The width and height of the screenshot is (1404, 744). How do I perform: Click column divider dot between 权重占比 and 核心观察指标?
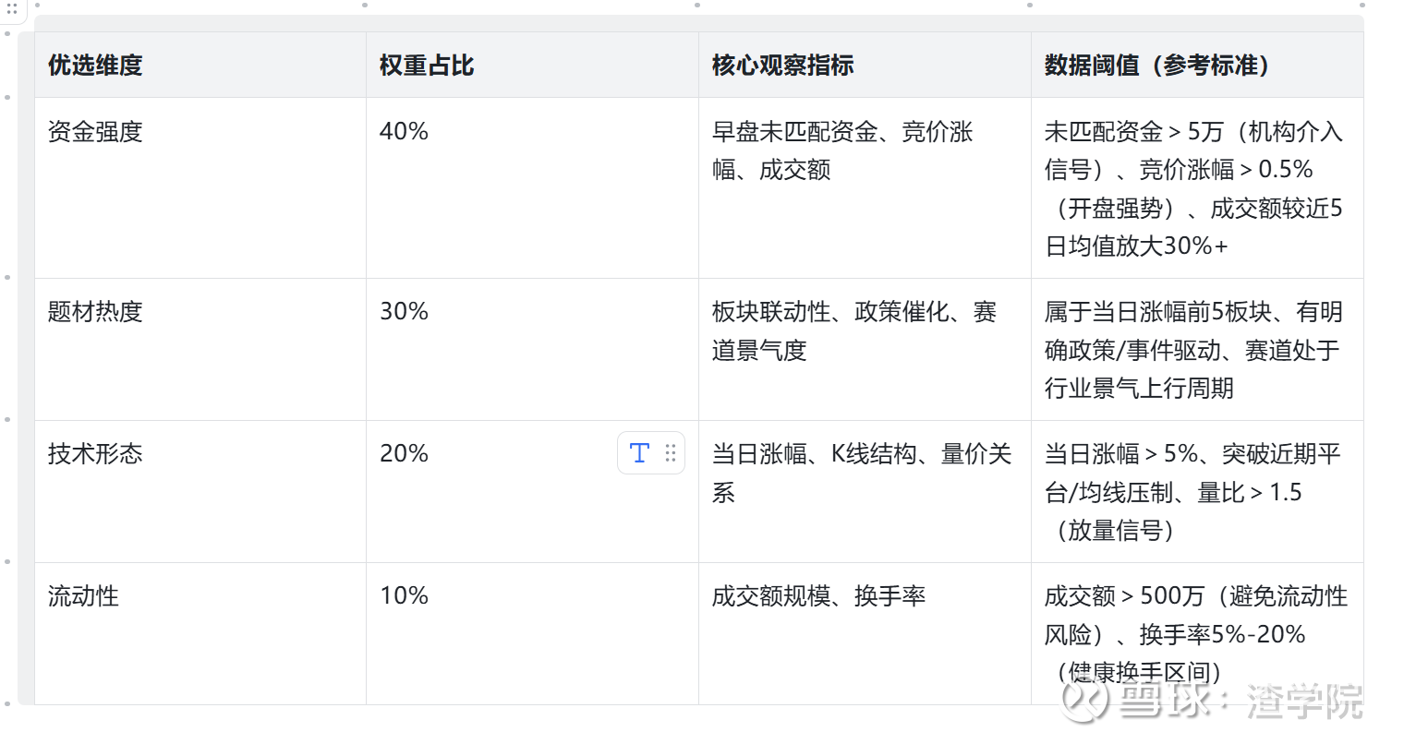[697, 6]
